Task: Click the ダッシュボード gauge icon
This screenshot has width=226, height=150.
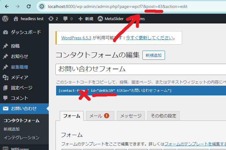Action: coord(5,32)
